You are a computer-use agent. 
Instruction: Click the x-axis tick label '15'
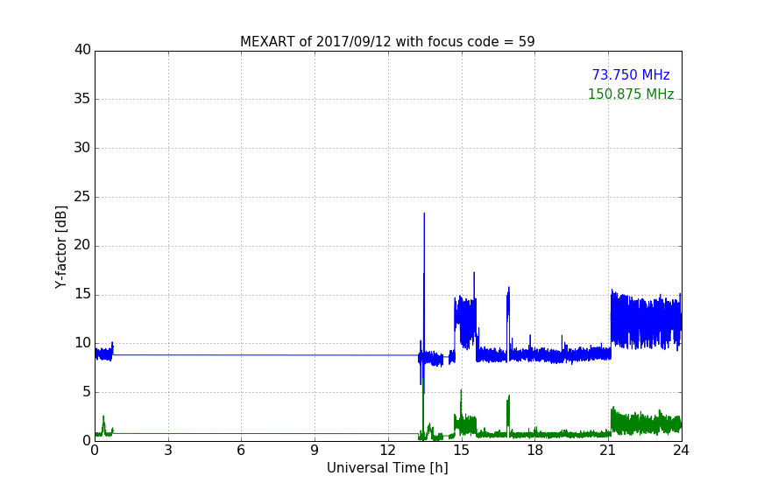pos(461,451)
